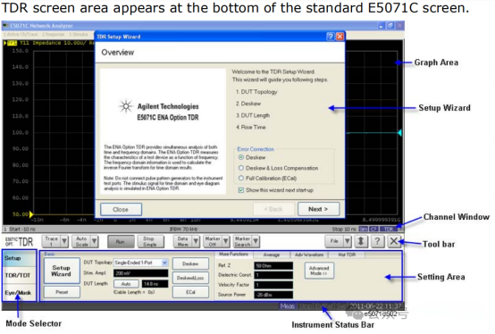Click the Deskew button in setting area
495x334 pixels.
coord(190,263)
